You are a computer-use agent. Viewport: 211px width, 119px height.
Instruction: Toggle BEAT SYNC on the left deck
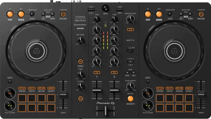click(63, 14)
